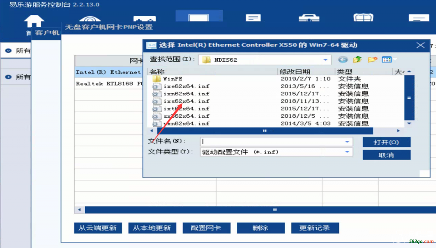Click the 客户机 window title tab
The width and height of the screenshot is (436, 248).
[x=47, y=33]
